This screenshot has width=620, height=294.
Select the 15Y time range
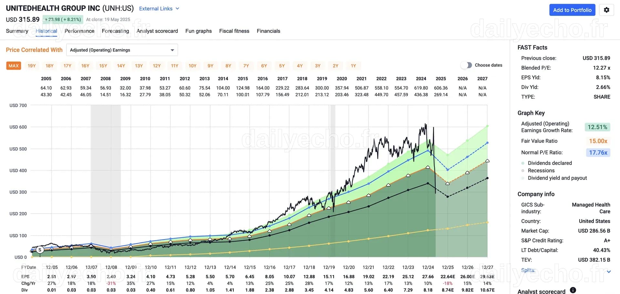[x=103, y=66]
